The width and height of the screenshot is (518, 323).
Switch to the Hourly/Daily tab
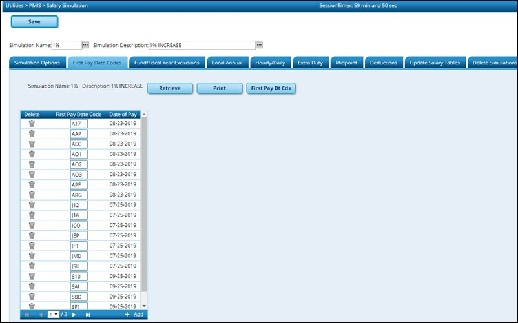[270, 63]
